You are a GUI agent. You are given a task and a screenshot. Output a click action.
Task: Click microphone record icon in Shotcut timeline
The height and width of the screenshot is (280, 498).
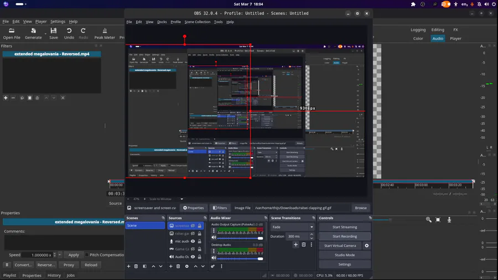click(449, 220)
